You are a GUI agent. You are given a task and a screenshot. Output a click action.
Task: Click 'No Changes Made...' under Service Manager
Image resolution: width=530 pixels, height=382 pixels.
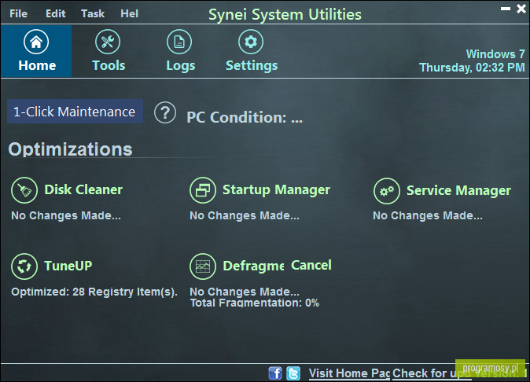pos(428,215)
